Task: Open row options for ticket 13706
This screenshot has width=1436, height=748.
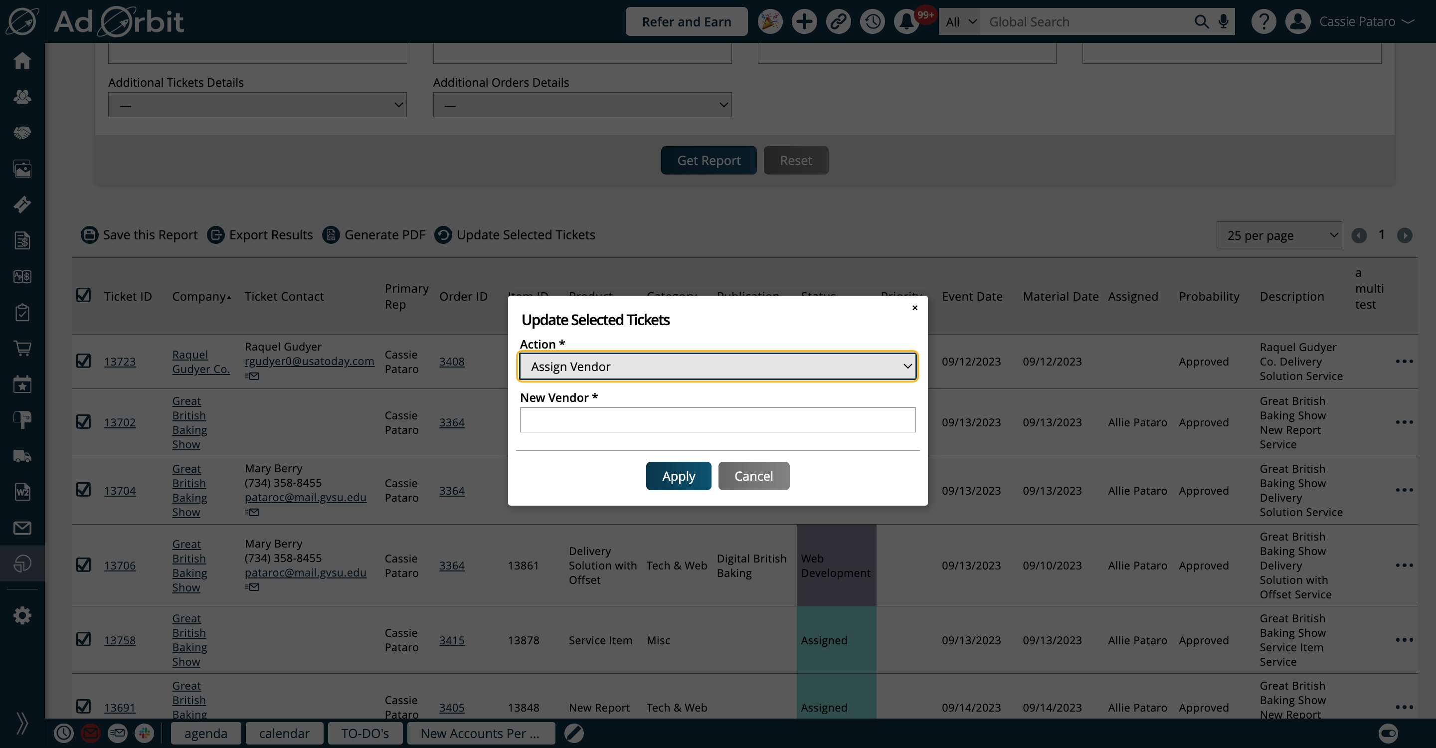Action: 1404,565
